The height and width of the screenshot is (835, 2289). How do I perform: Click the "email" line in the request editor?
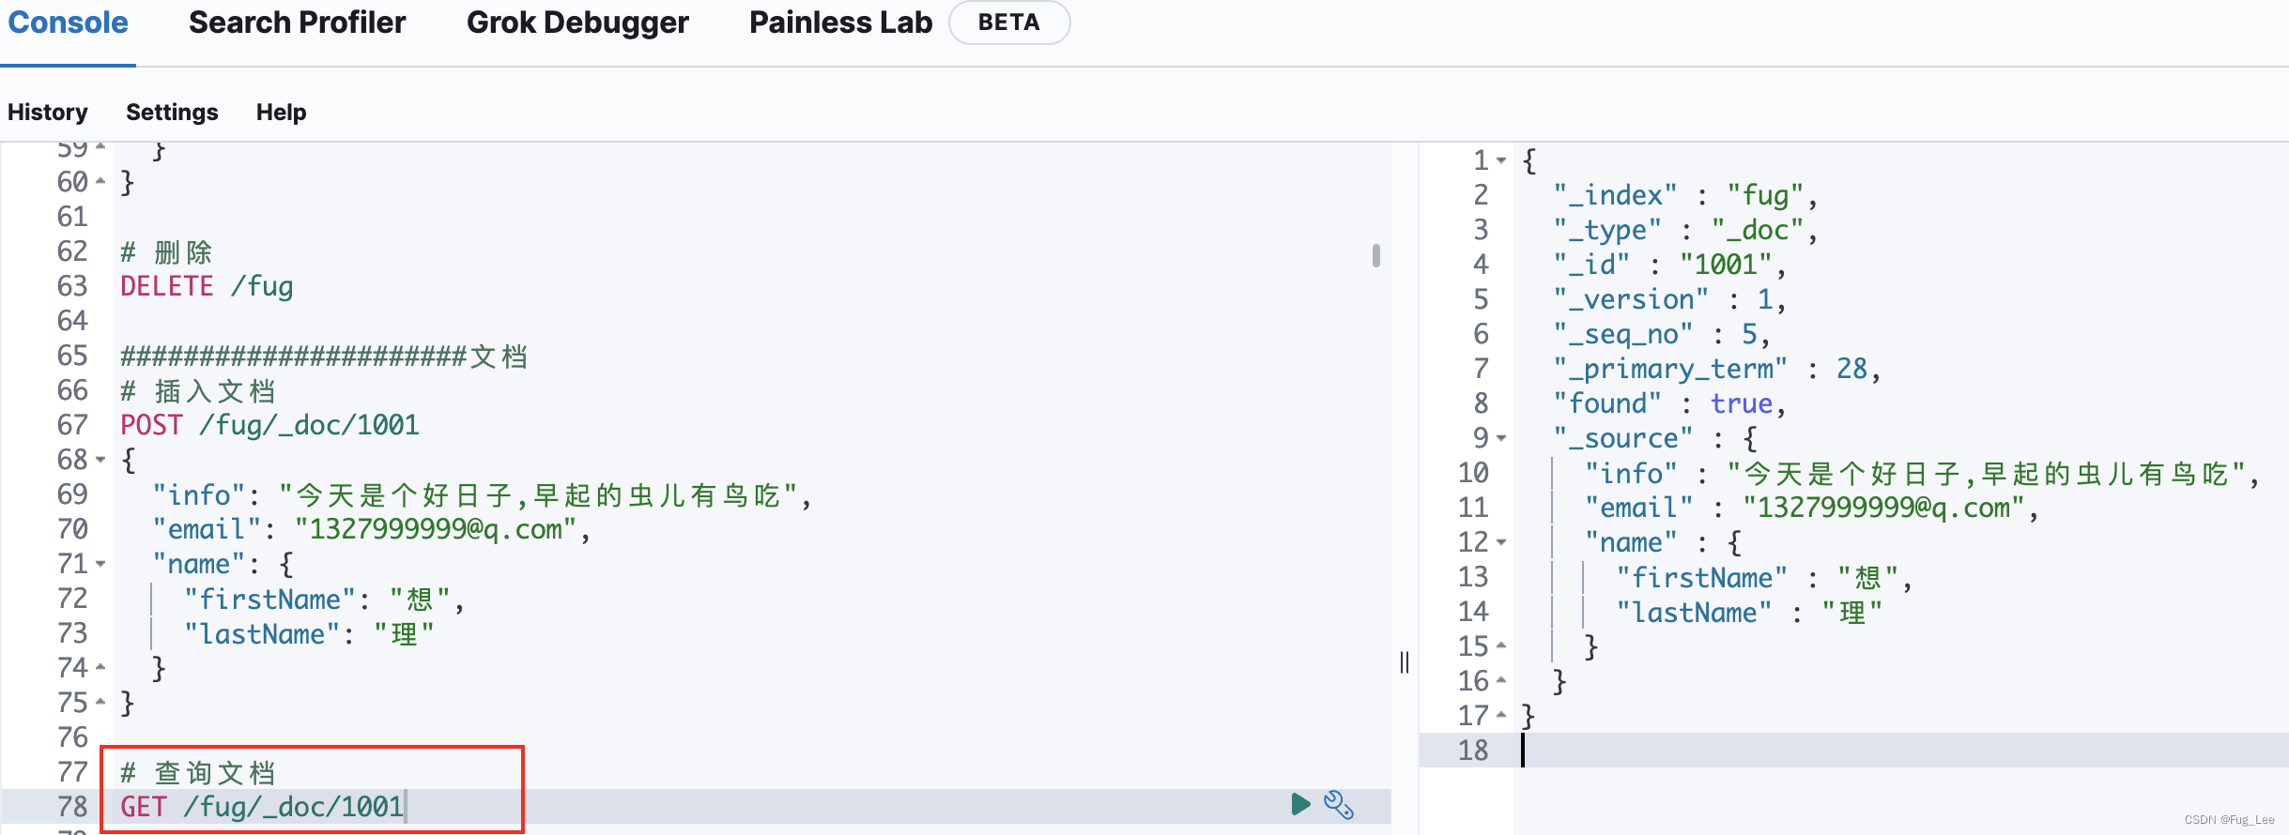[372, 529]
